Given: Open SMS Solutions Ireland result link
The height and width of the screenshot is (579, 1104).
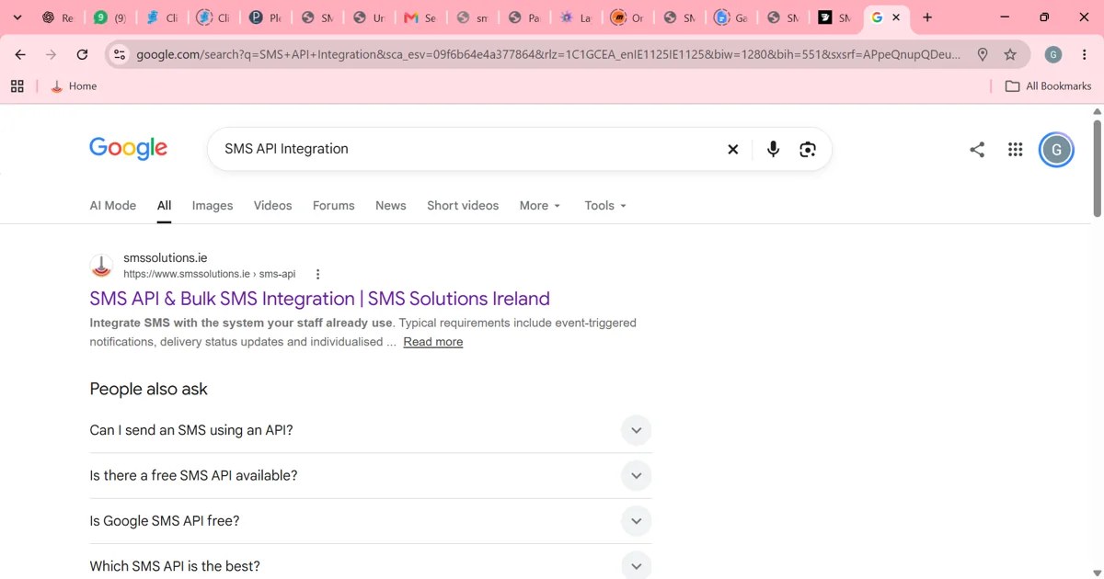Looking at the screenshot, I should pos(319,299).
